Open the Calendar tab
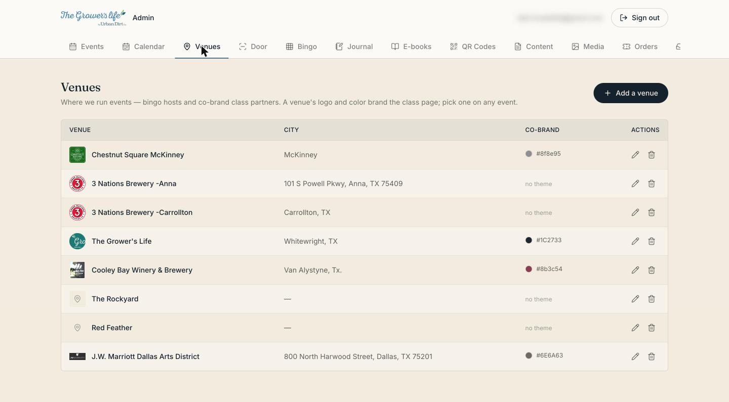The width and height of the screenshot is (729, 402). (x=143, y=47)
